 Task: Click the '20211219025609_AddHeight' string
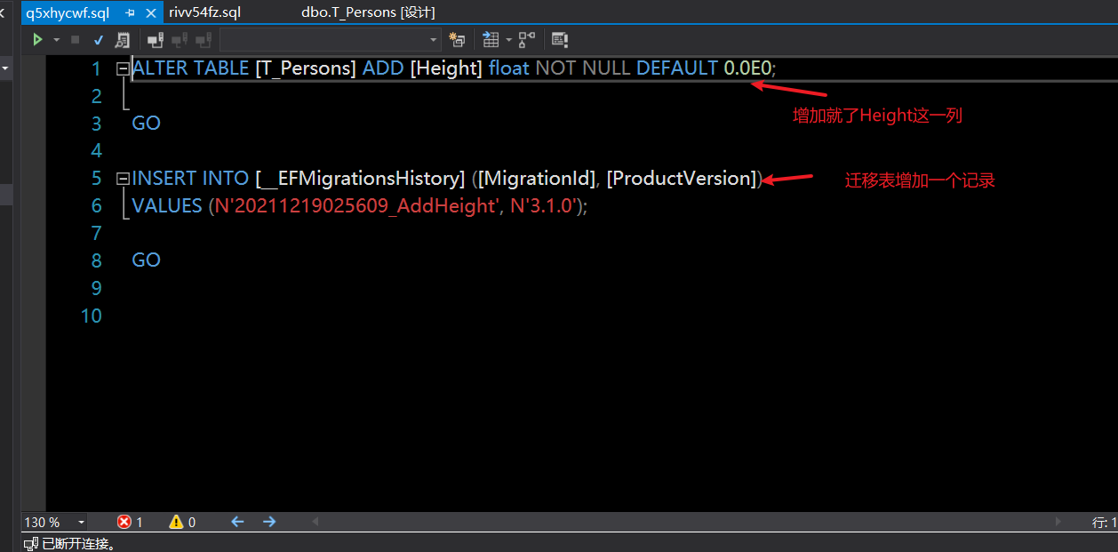point(358,206)
